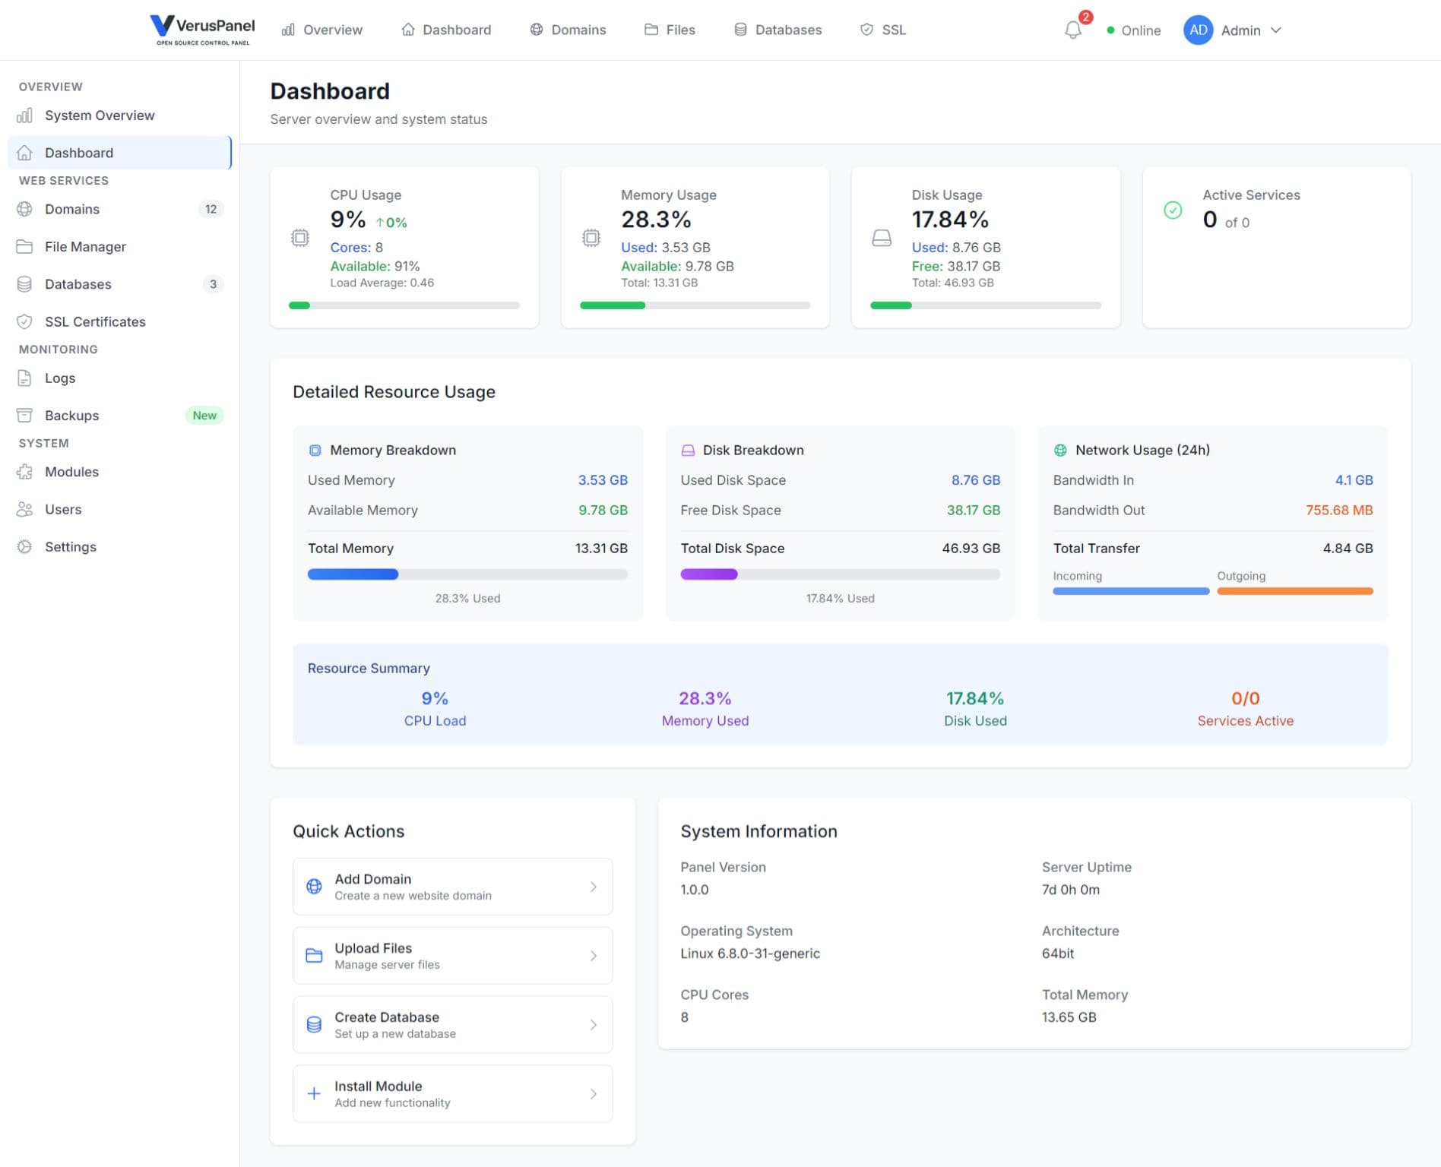The width and height of the screenshot is (1441, 1167).
Task: Click the Online status indicator
Action: [x=1132, y=30]
